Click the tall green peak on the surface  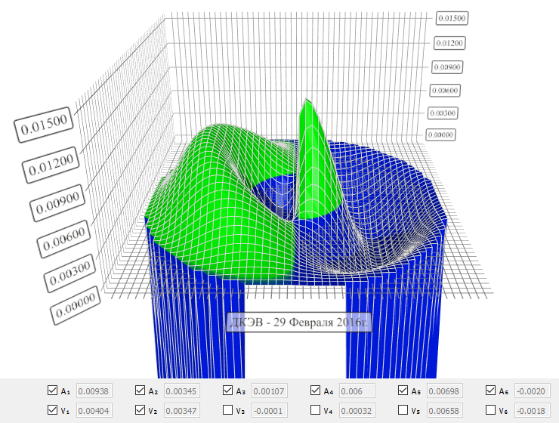pyautogui.click(x=310, y=136)
